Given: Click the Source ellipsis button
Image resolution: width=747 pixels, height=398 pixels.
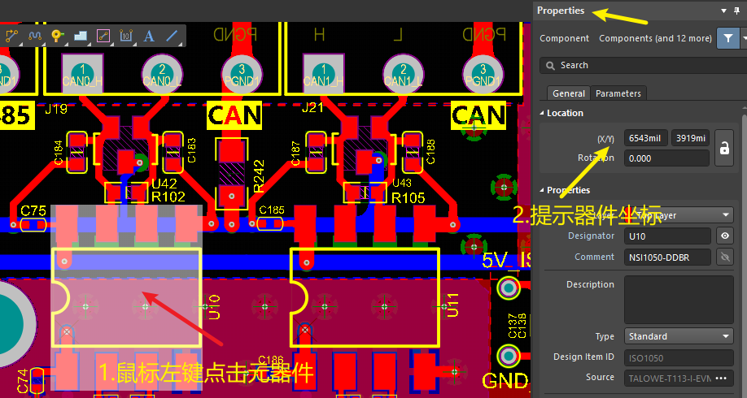Looking at the screenshot, I should coord(721,378).
